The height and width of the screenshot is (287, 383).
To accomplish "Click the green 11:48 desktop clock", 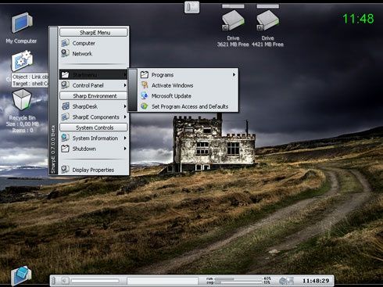I will pos(358,19).
